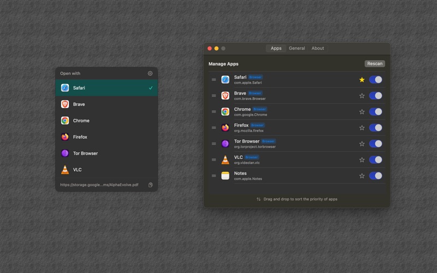Click com.google.Chrome bundle ID text

250,115
